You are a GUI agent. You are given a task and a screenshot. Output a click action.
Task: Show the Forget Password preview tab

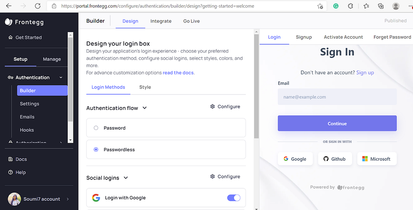[392, 37]
